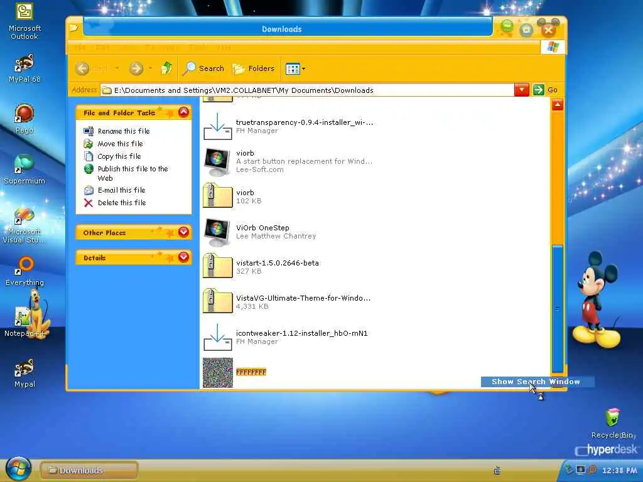This screenshot has width=643, height=482.
Task: Go up one folder level
Action: click(x=166, y=68)
